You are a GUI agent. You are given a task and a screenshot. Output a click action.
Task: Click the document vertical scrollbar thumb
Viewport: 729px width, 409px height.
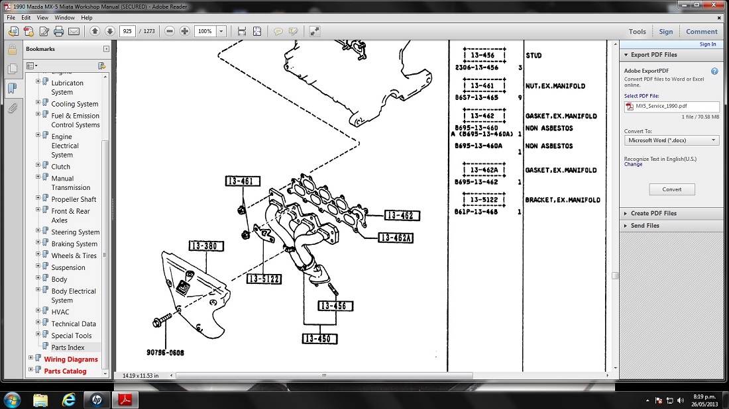coord(615,276)
